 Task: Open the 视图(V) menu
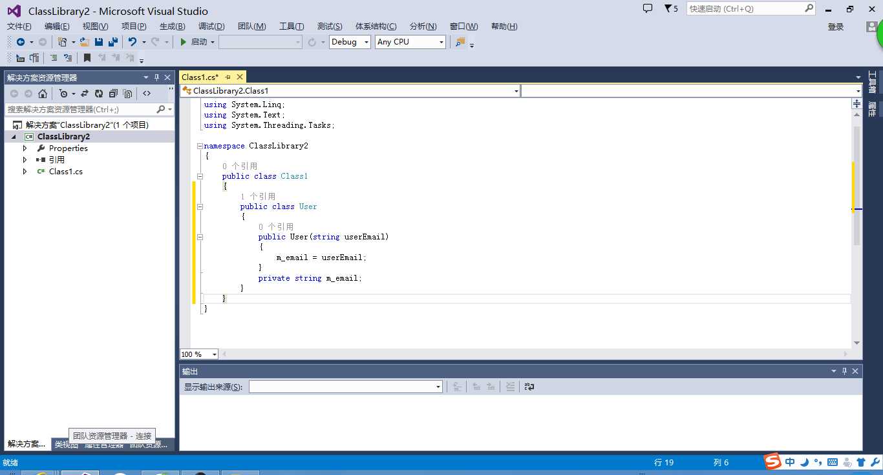95,26
